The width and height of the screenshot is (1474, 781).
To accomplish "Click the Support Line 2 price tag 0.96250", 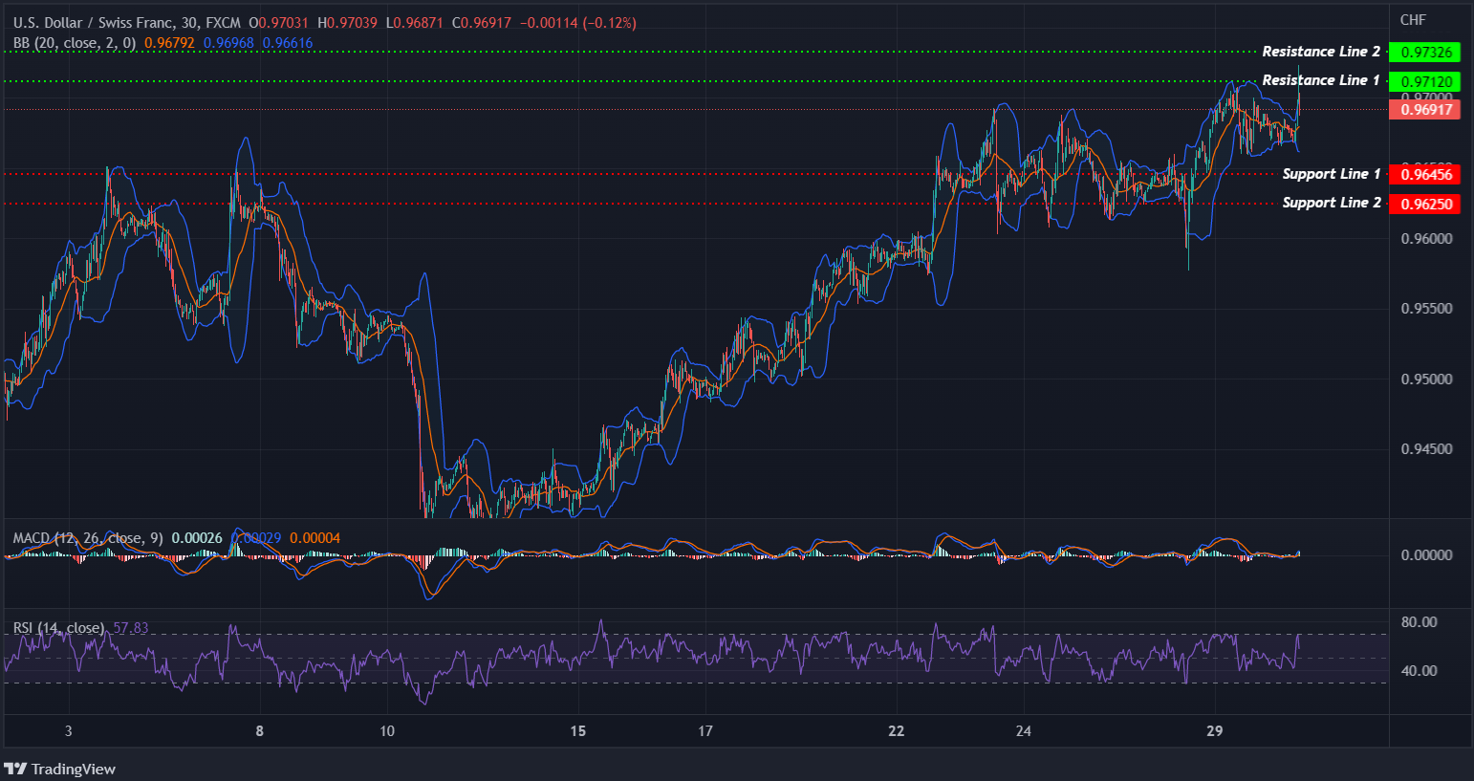I will [1426, 204].
